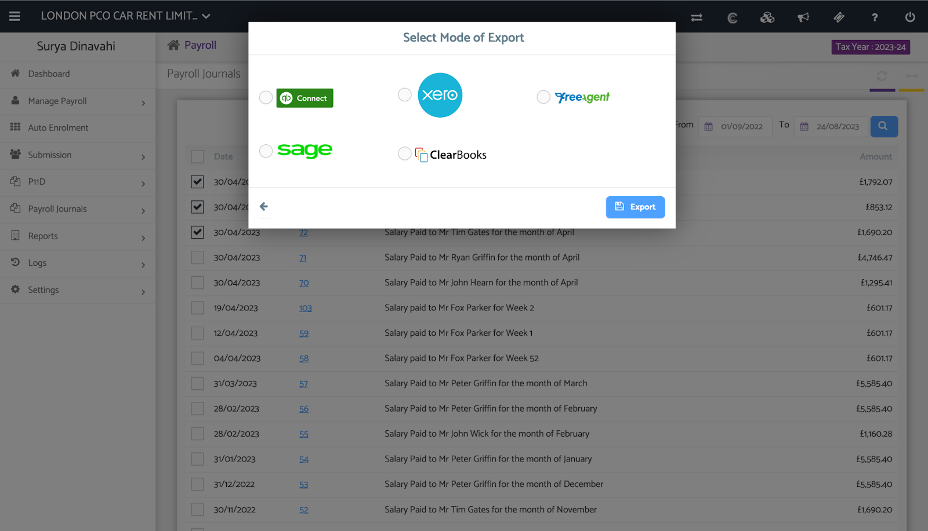Click the search magnifier button
This screenshot has width=928, height=531.
click(883, 126)
